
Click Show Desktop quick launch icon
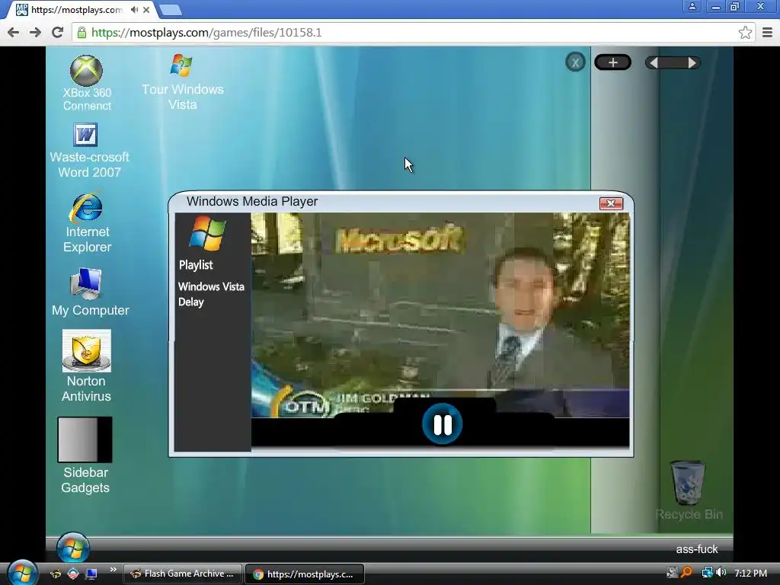coord(91,574)
